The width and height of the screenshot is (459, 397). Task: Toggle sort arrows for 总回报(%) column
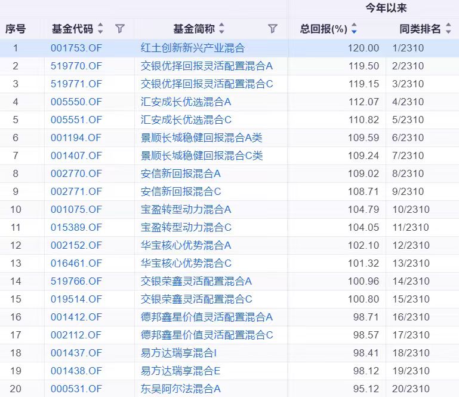[x=354, y=28]
